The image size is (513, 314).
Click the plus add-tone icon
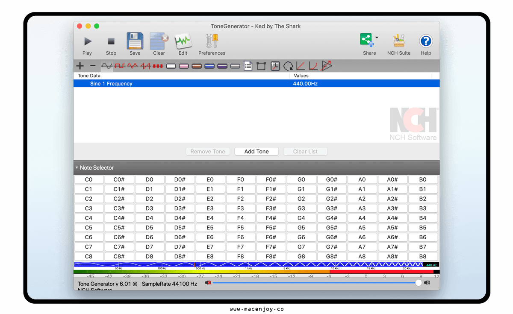point(80,66)
